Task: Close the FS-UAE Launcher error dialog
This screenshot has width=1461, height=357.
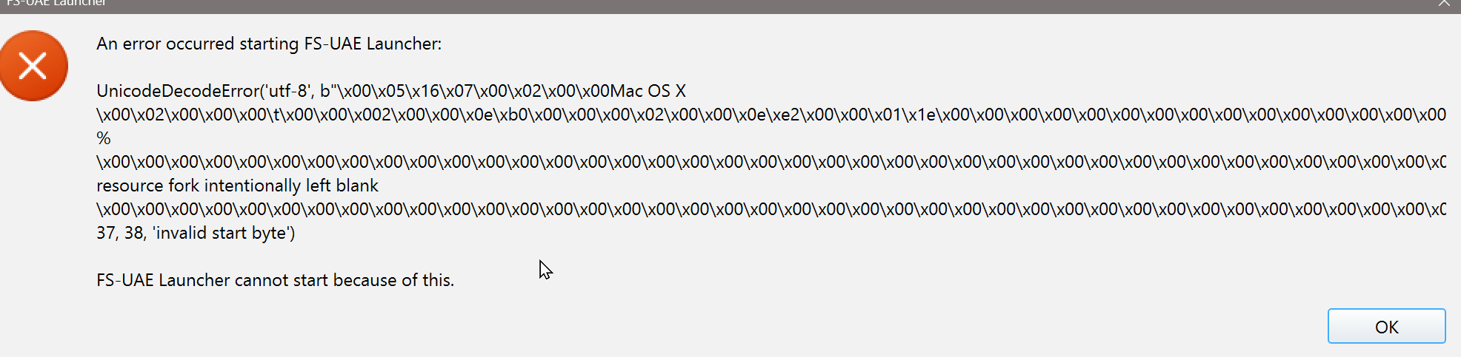Action: click(x=1444, y=4)
